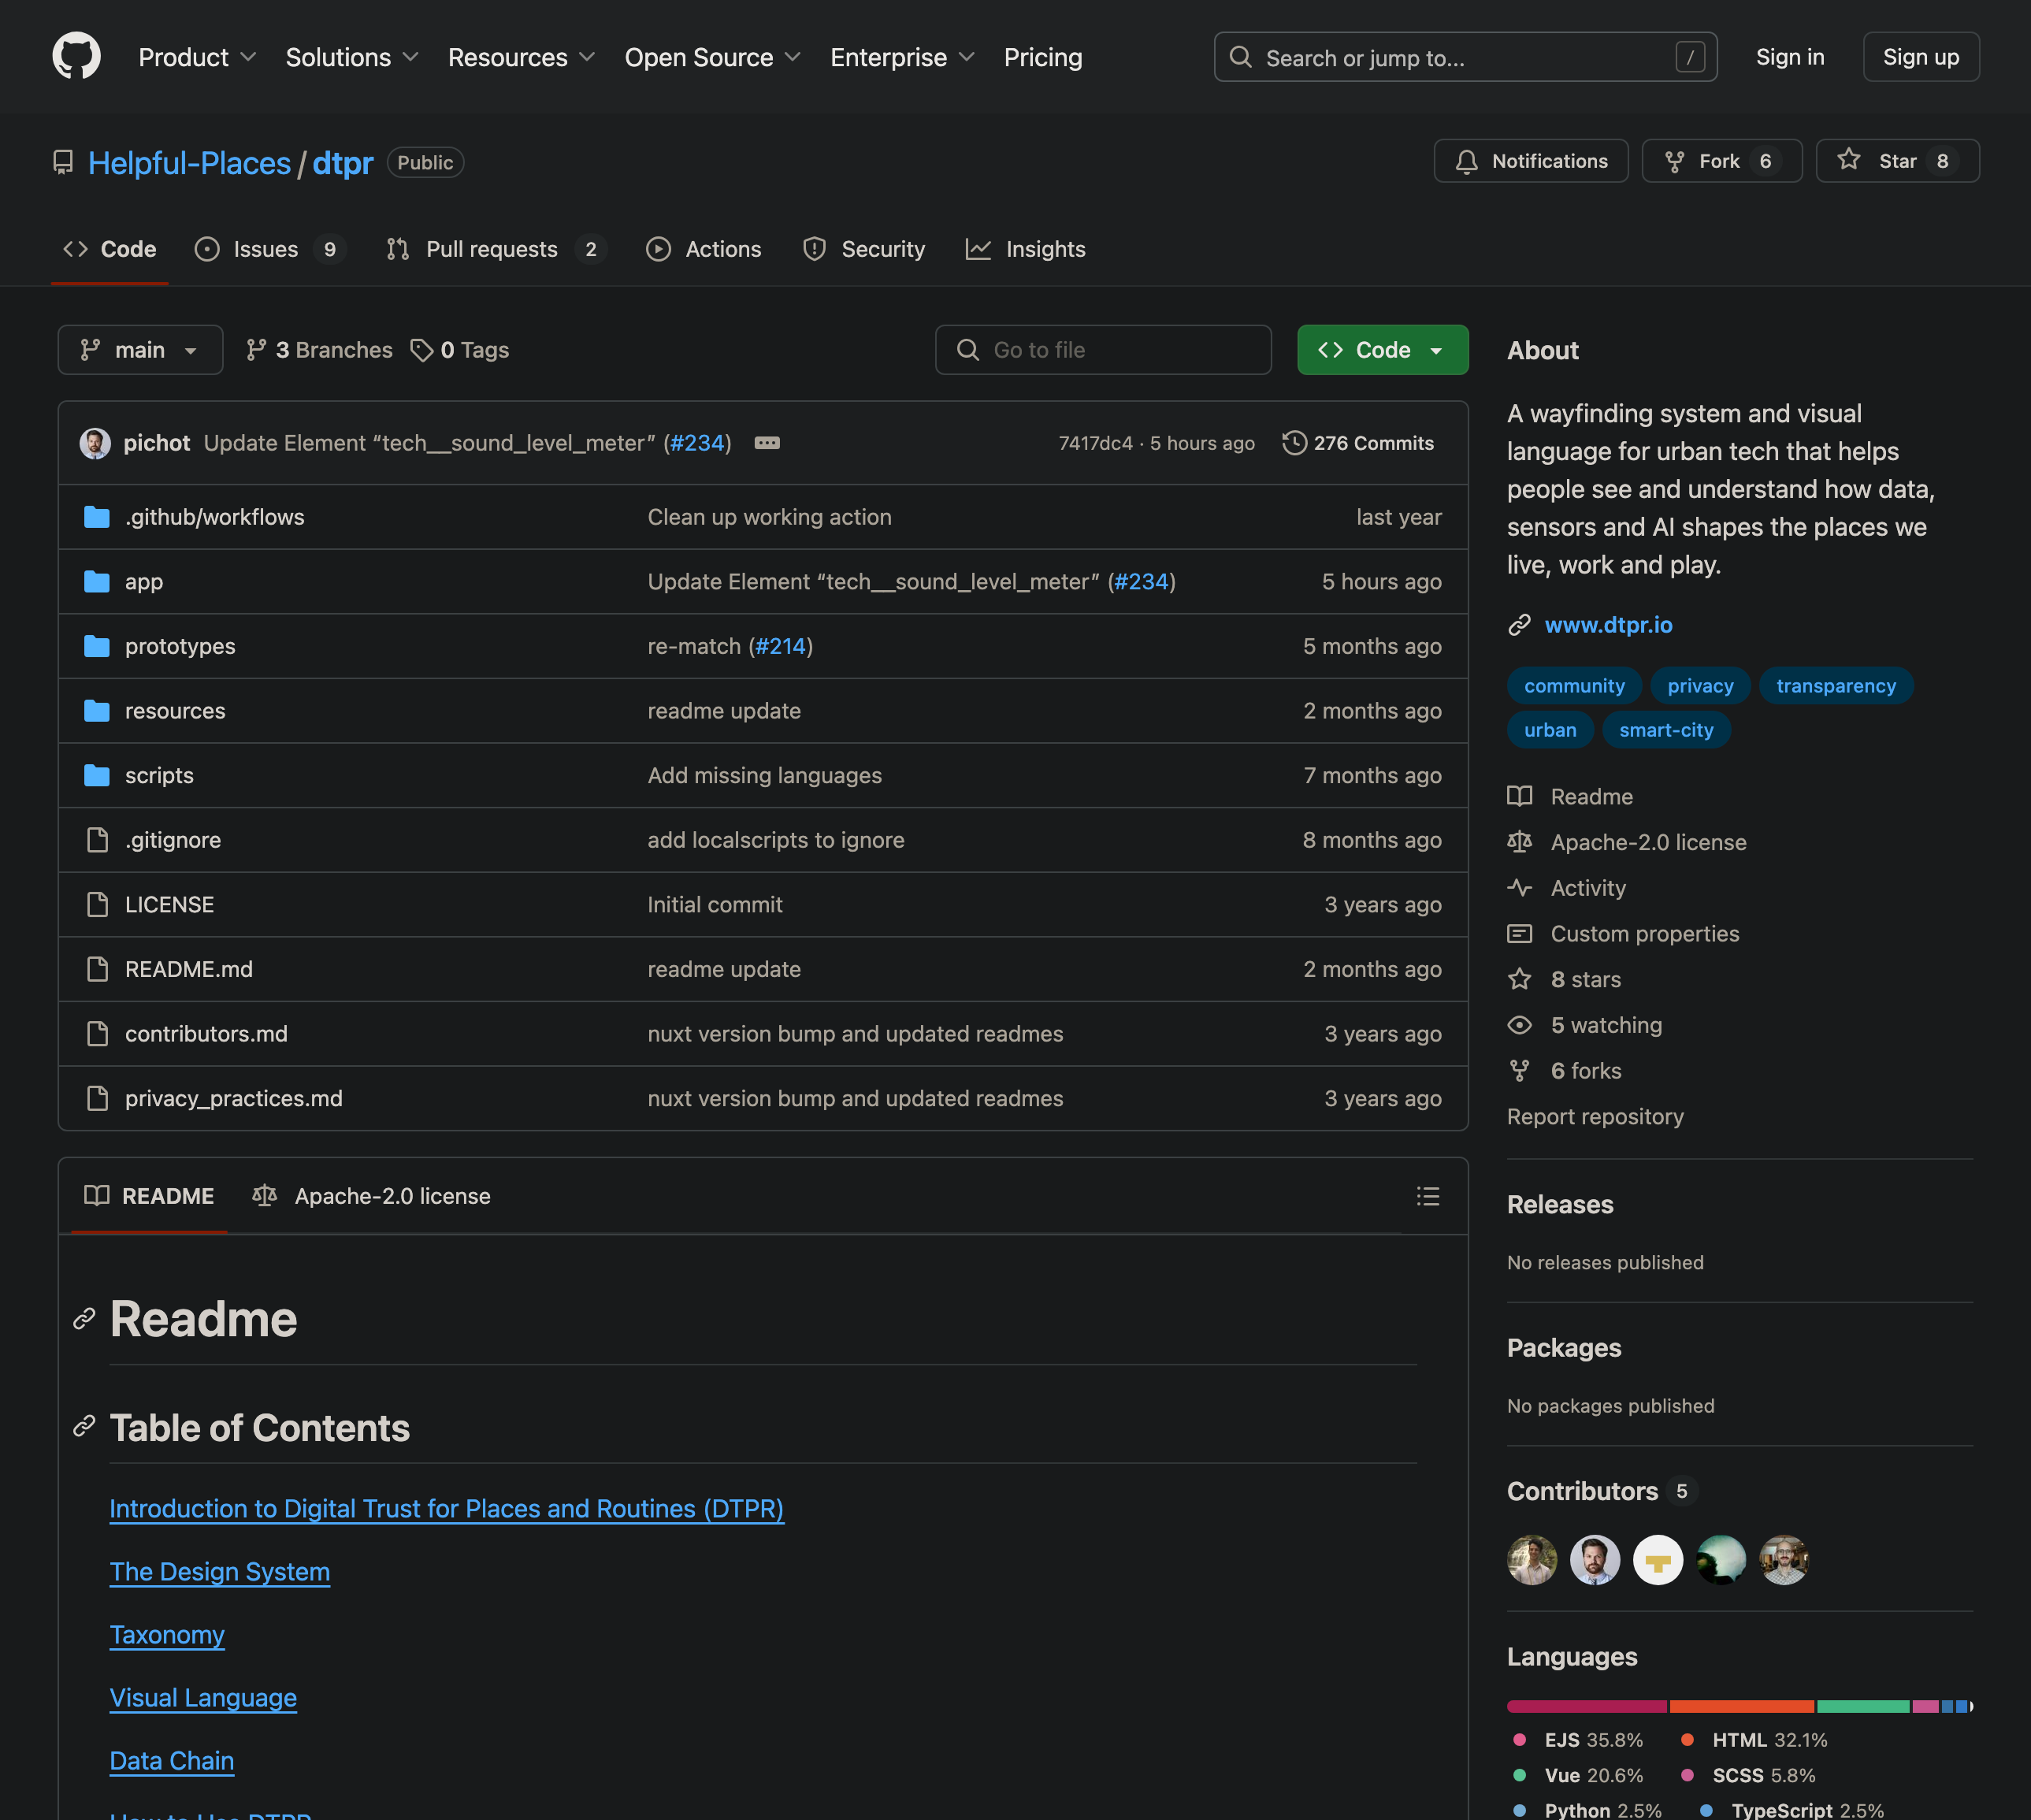Click the resources folder icon

[97, 711]
